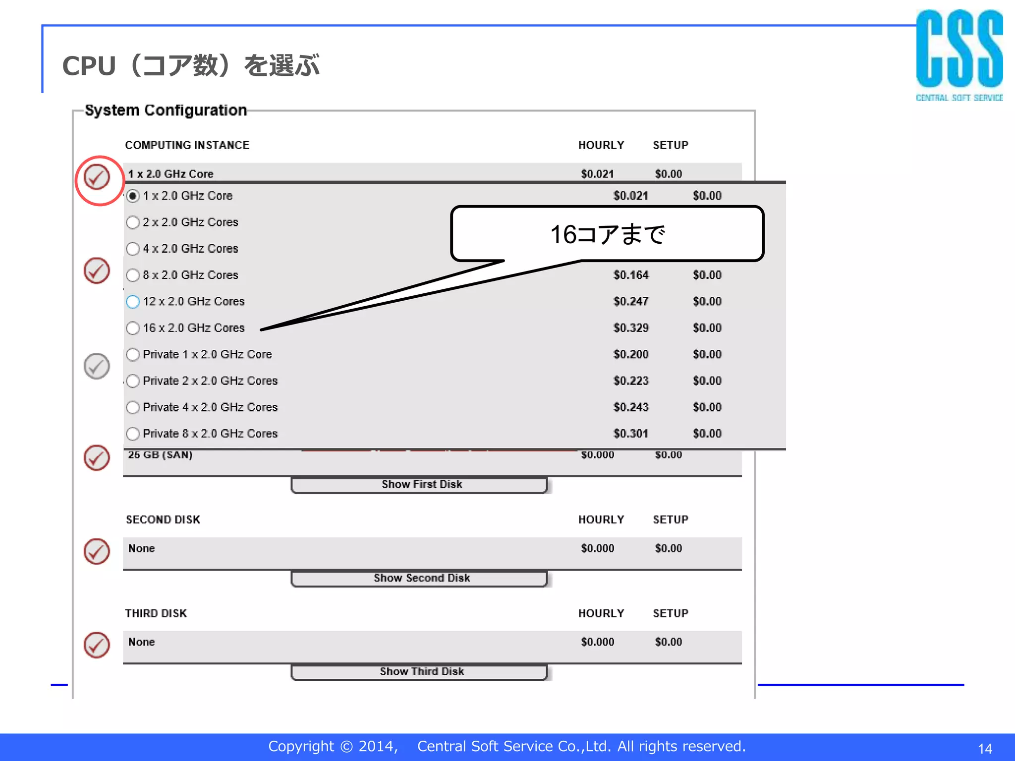Click the $0.301 price for Private 8 cores
Image resolution: width=1015 pixels, height=761 pixels.
point(631,434)
